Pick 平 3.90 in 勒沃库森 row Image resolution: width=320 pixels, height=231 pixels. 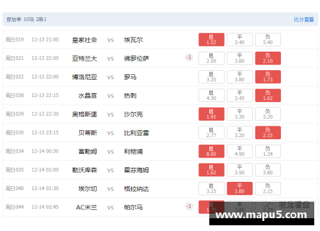coord(239,170)
